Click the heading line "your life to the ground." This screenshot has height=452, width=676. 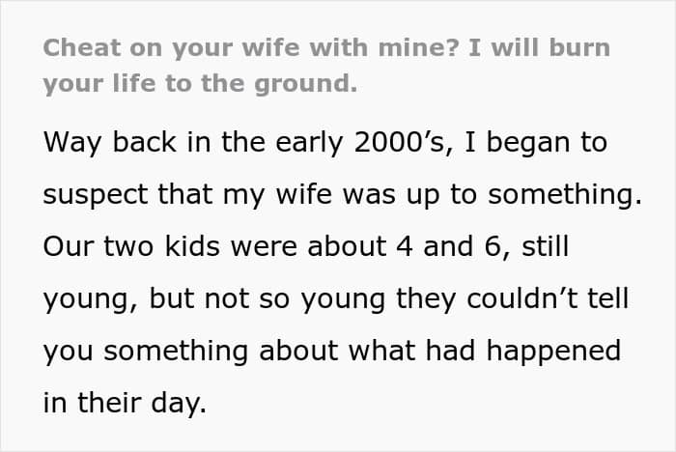pos(200,84)
